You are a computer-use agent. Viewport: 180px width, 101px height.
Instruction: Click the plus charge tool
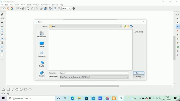coord(2,55)
